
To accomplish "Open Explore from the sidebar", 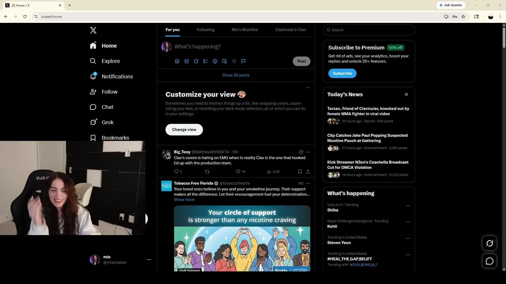I will point(105,61).
